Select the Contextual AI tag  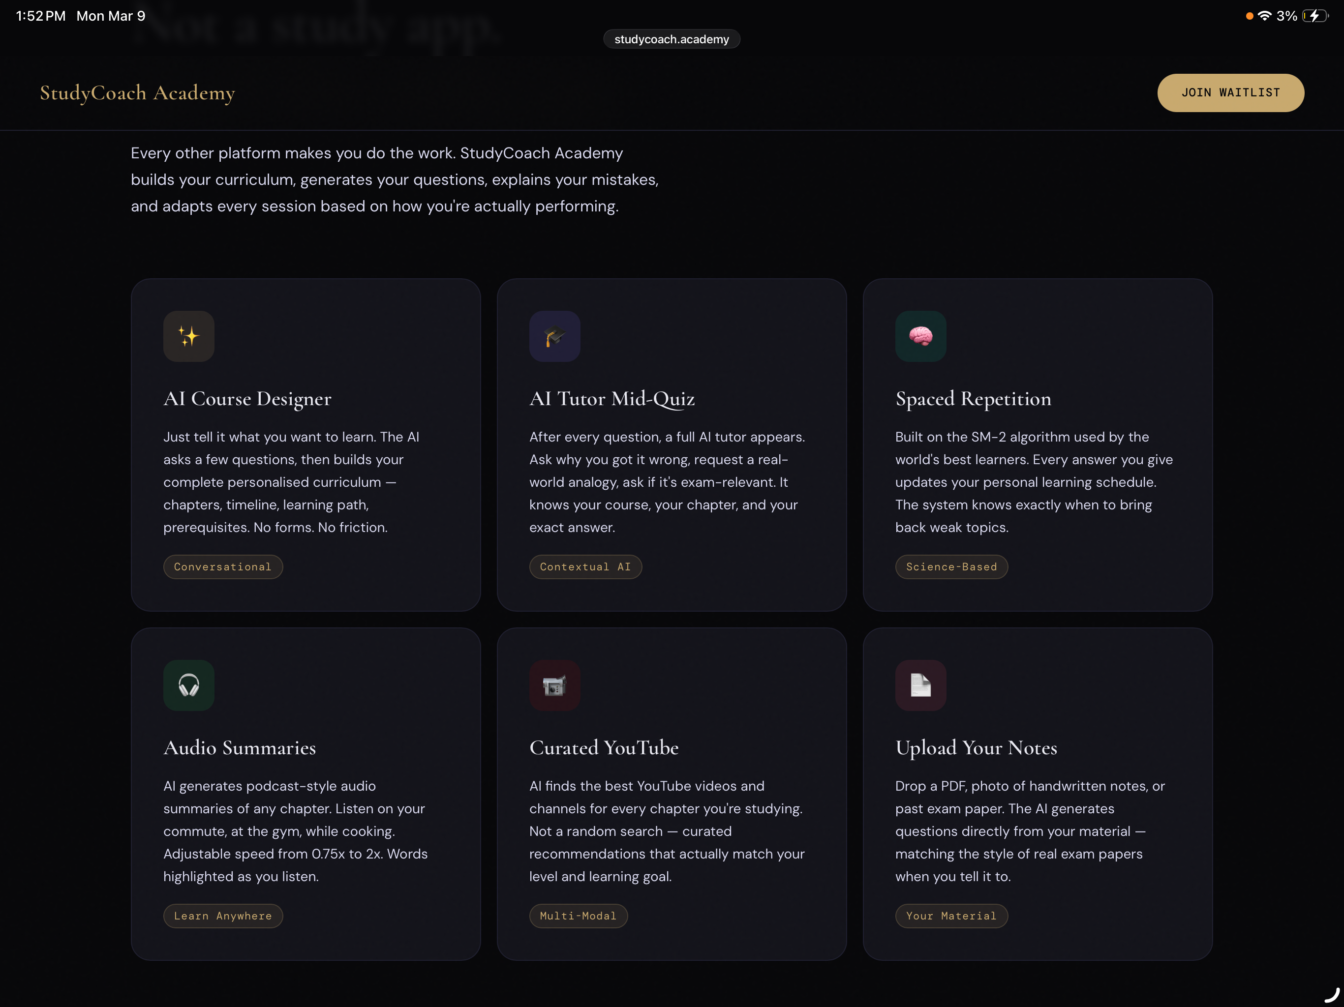tap(585, 566)
